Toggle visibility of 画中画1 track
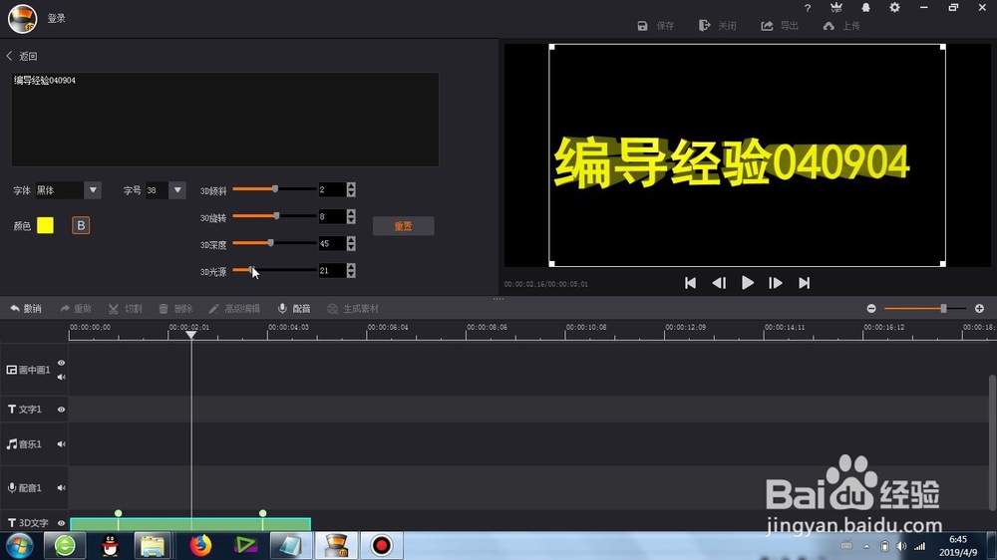This screenshot has height=560, width=997. click(61, 363)
